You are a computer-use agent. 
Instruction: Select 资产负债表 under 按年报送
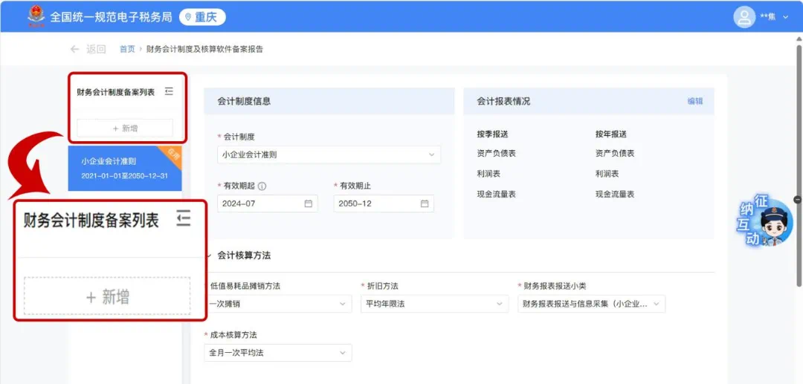[x=615, y=154]
